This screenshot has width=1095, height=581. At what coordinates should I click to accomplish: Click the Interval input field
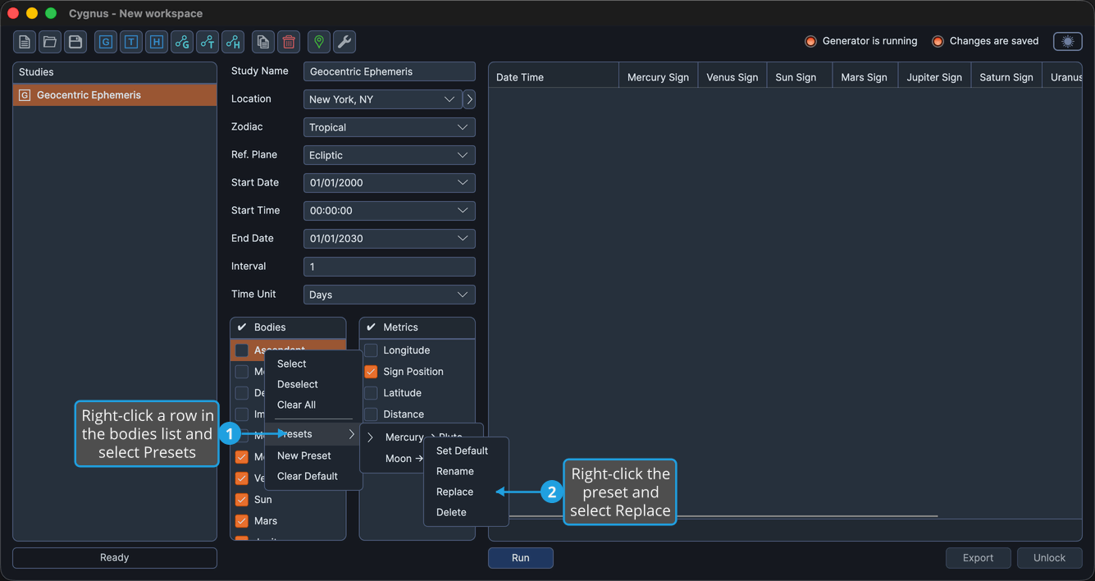(390, 267)
